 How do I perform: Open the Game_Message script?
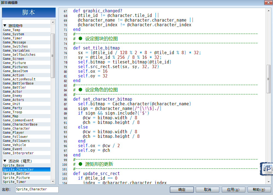27,42
